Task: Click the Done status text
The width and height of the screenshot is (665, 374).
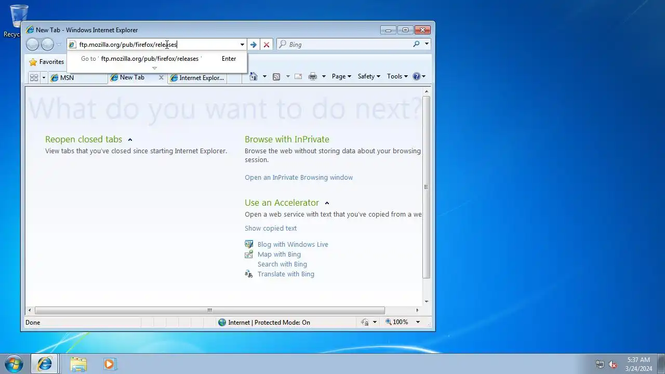Action: pos(33,323)
